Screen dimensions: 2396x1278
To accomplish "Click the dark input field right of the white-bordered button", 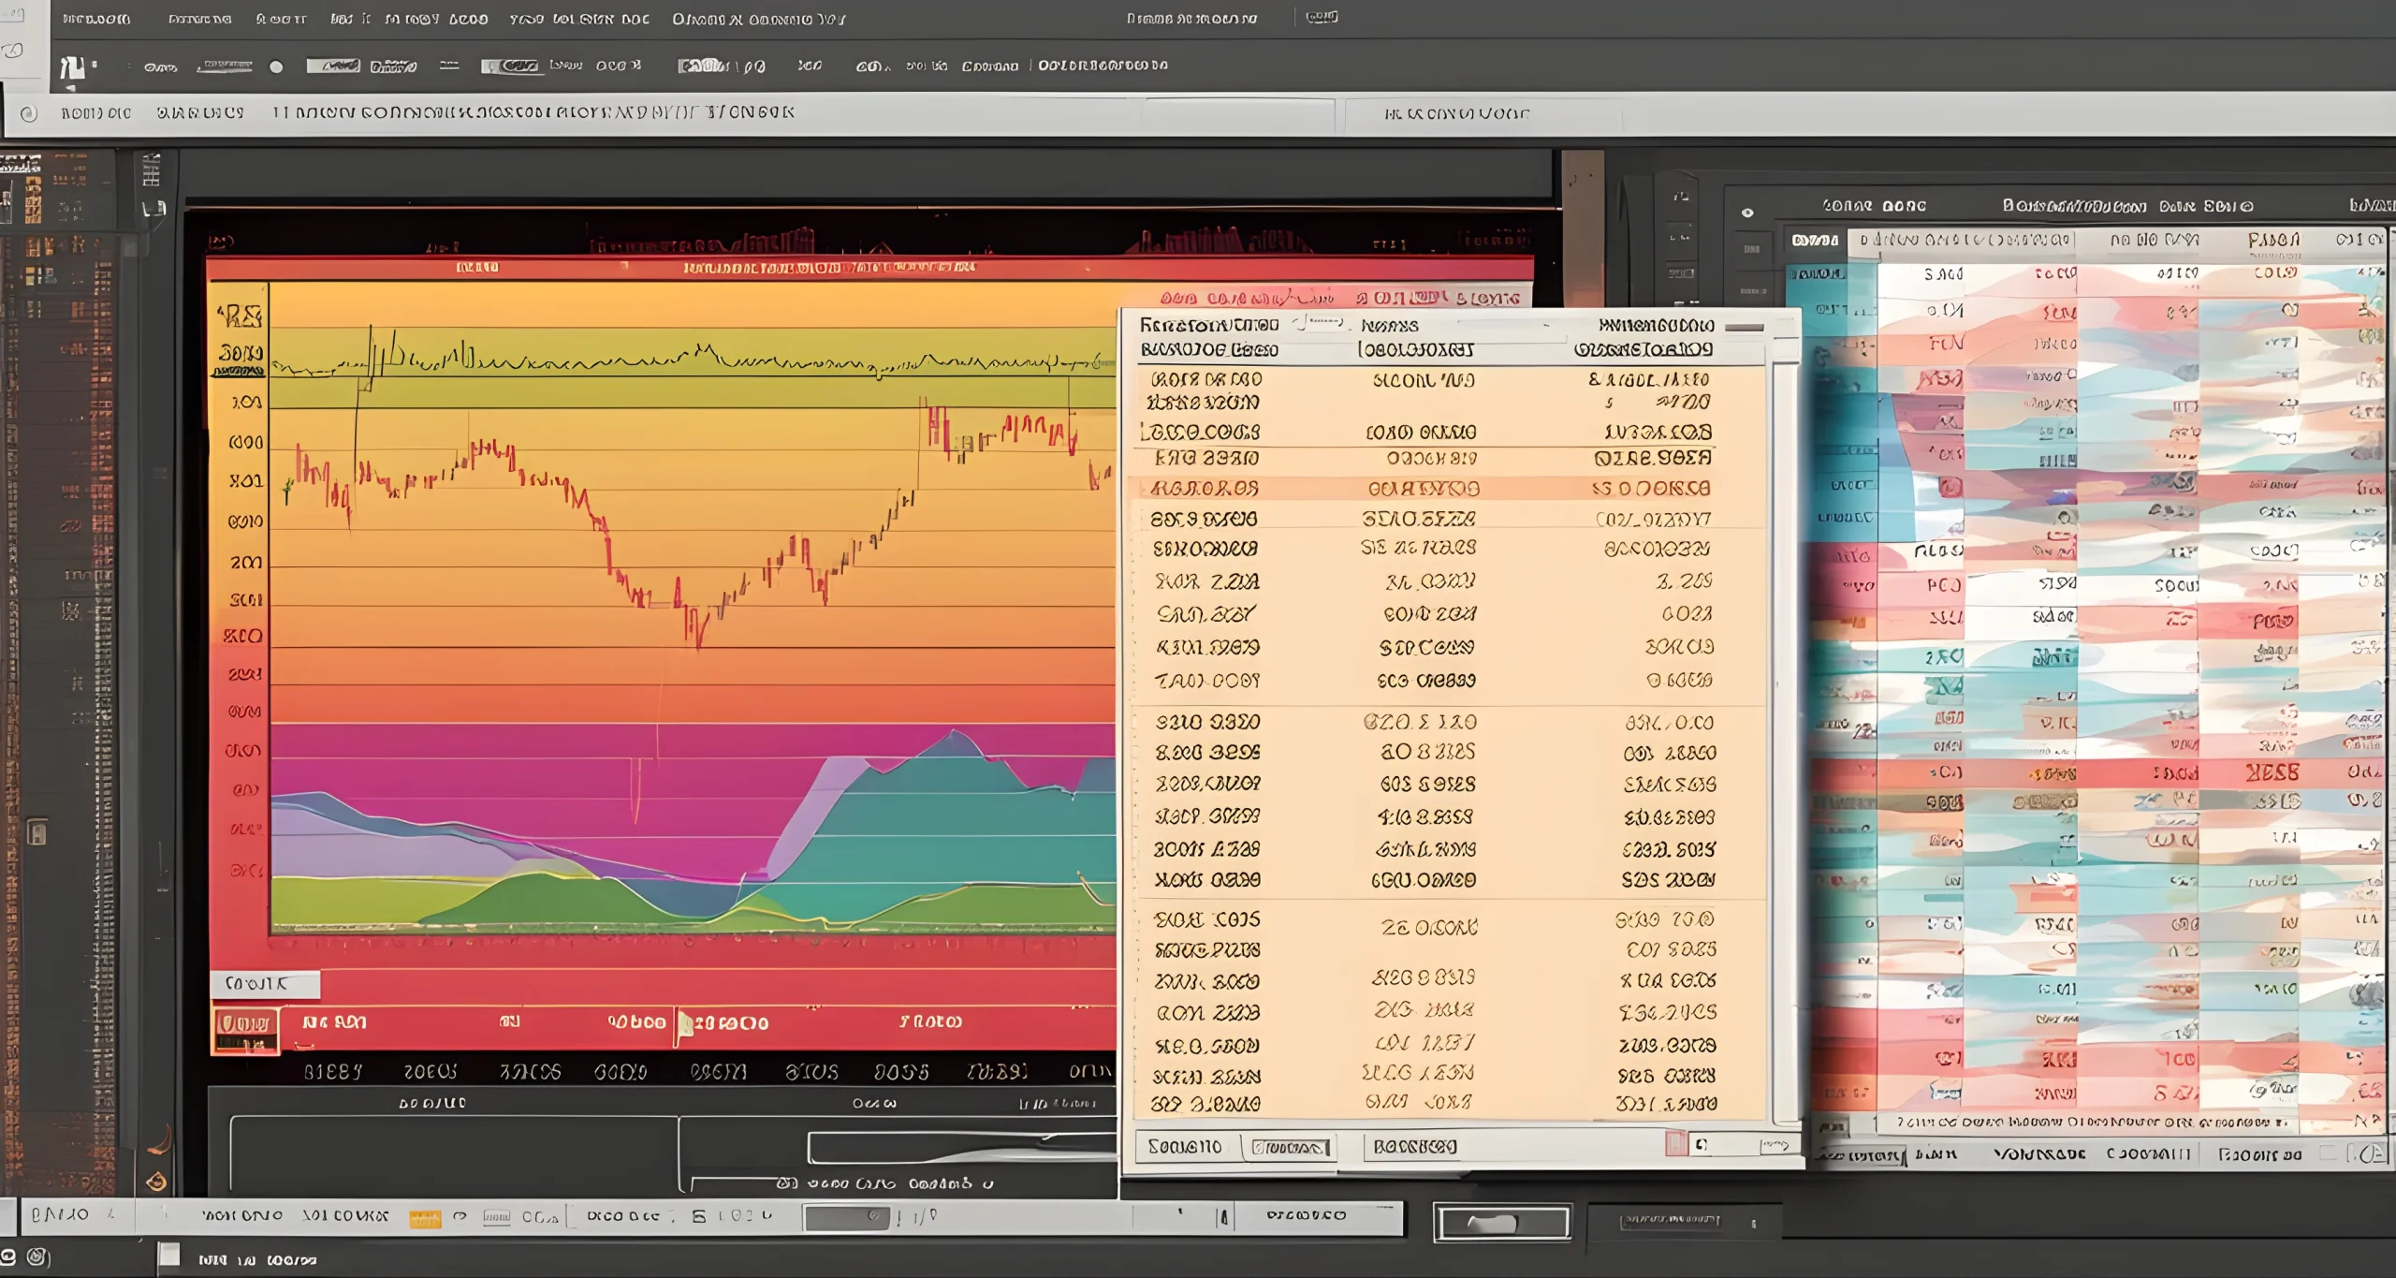I will [1686, 1221].
